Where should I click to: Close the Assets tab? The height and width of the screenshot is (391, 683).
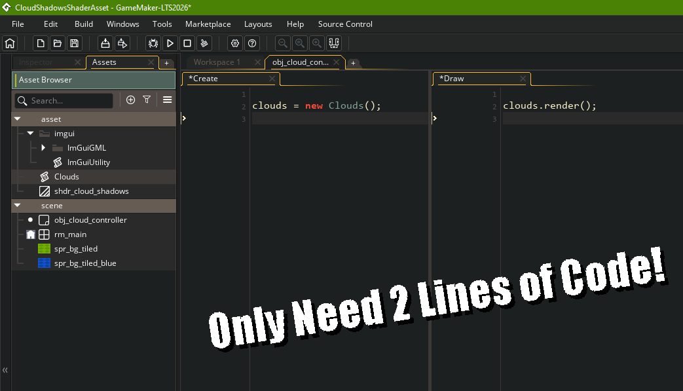151,62
